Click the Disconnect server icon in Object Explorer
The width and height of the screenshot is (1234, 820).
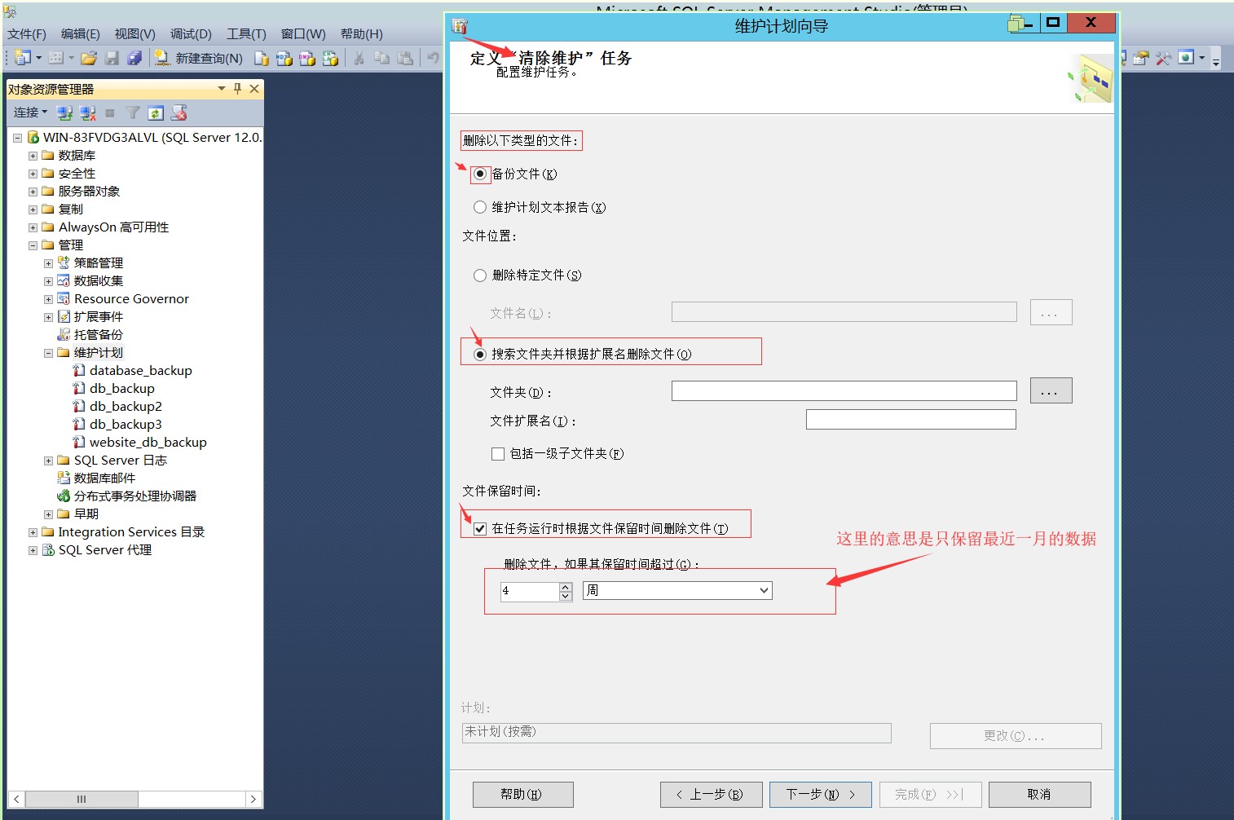88,112
